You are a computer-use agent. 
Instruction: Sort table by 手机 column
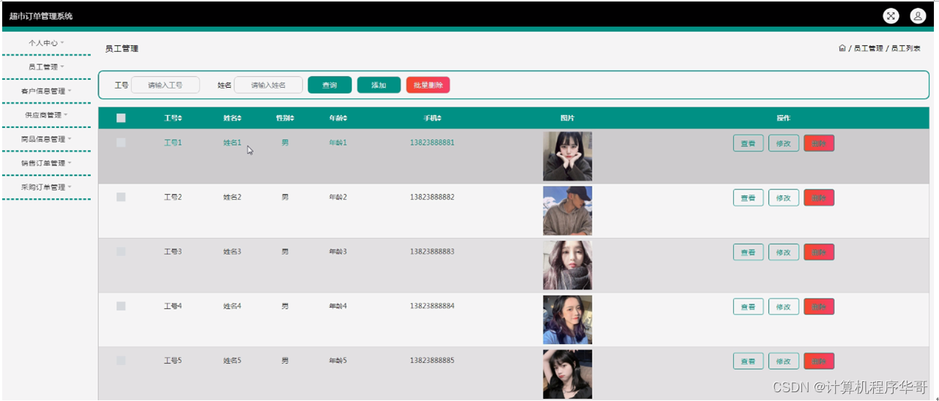(x=432, y=118)
